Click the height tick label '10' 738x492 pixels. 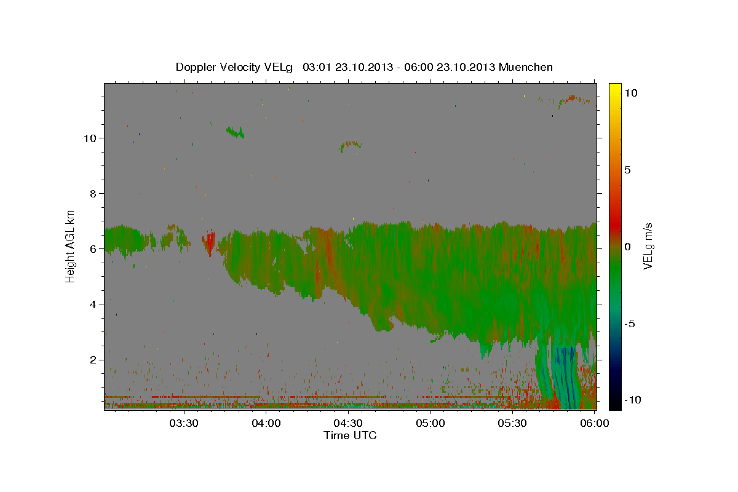point(90,138)
